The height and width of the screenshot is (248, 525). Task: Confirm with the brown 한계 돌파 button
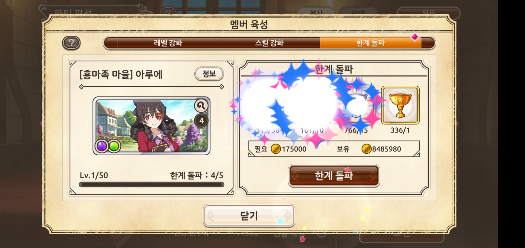click(x=334, y=176)
